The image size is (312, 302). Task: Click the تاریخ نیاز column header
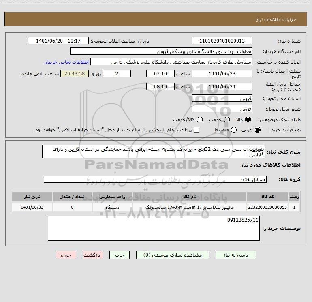coord(32,197)
